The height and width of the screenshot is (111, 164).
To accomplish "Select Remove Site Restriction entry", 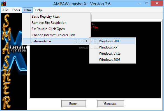I will [x=57, y=23].
